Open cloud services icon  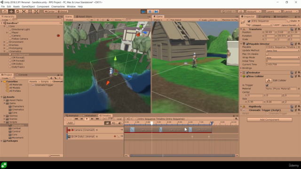(x=241, y=12)
